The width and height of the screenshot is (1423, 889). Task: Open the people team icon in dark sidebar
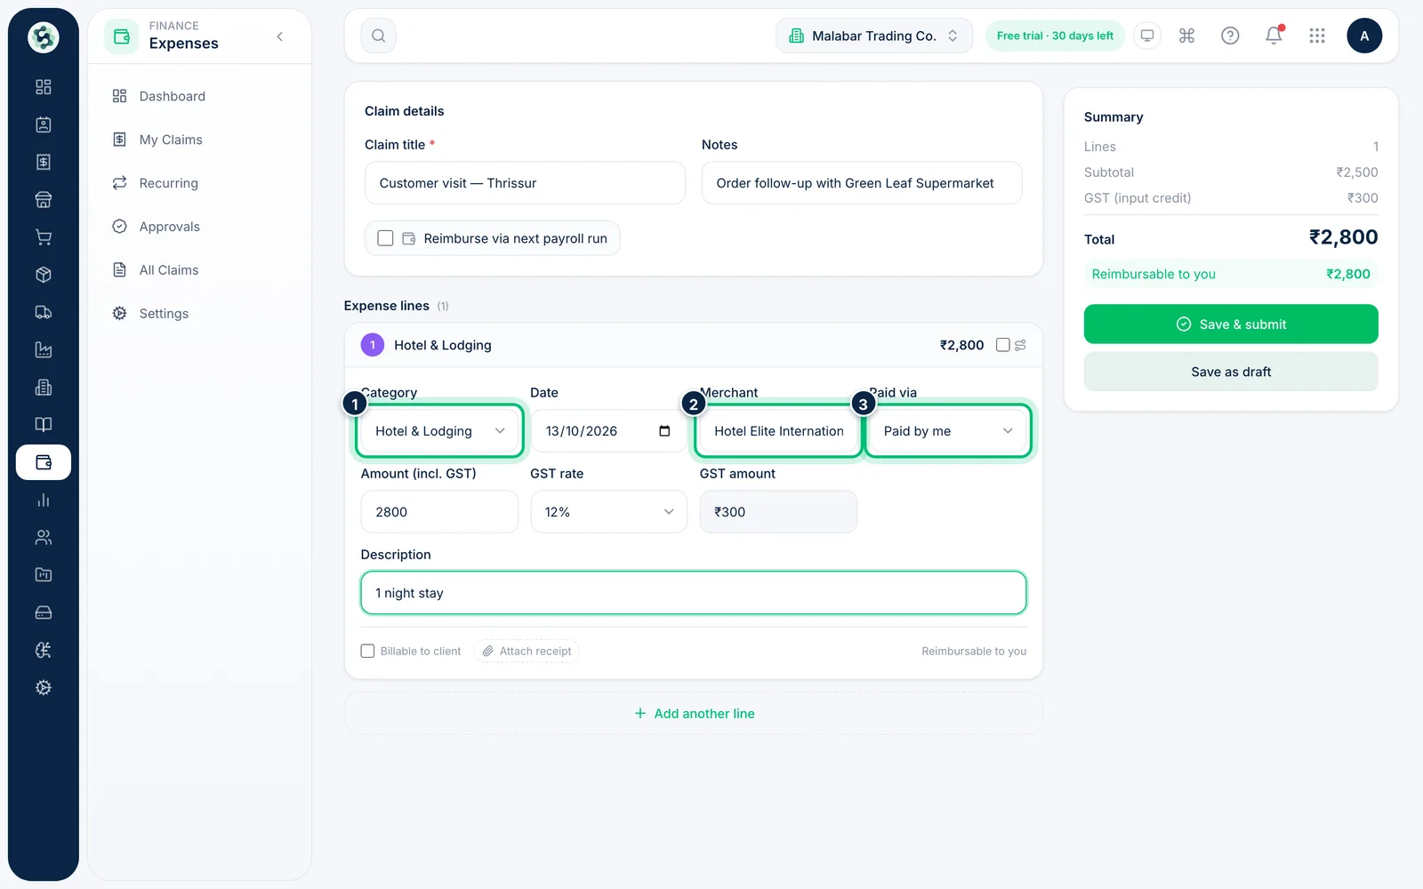(x=43, y=537)
